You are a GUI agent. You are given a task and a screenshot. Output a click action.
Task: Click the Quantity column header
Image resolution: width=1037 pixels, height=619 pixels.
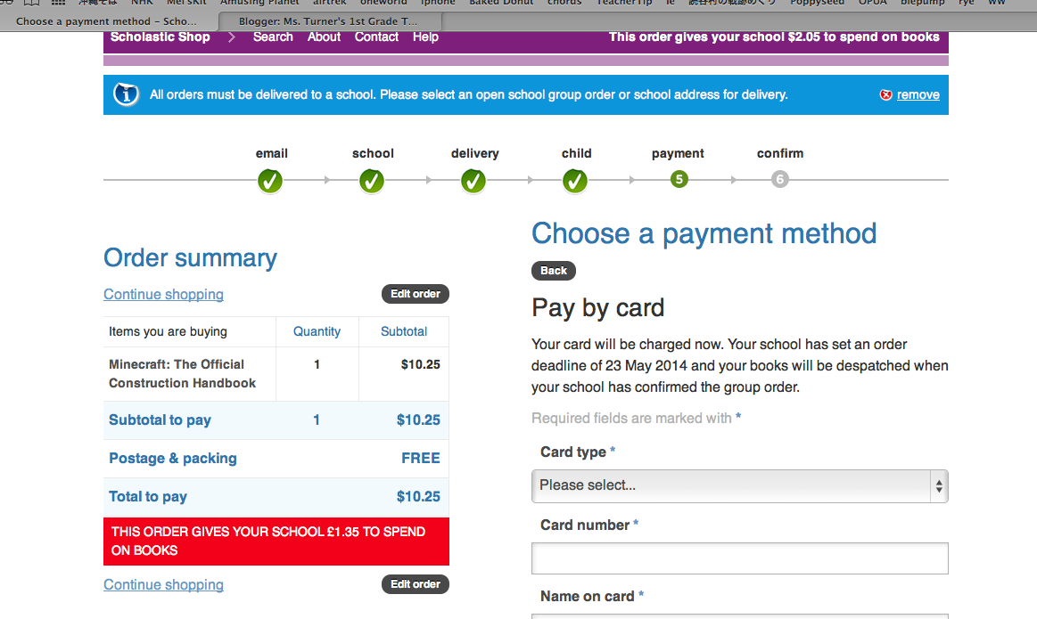(x=317, y=331)
